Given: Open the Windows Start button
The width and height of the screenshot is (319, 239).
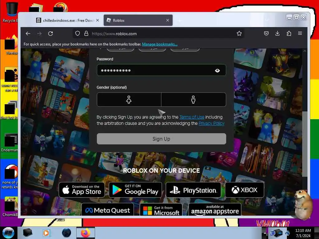Looking at the screenshot, I should [8, 233].
